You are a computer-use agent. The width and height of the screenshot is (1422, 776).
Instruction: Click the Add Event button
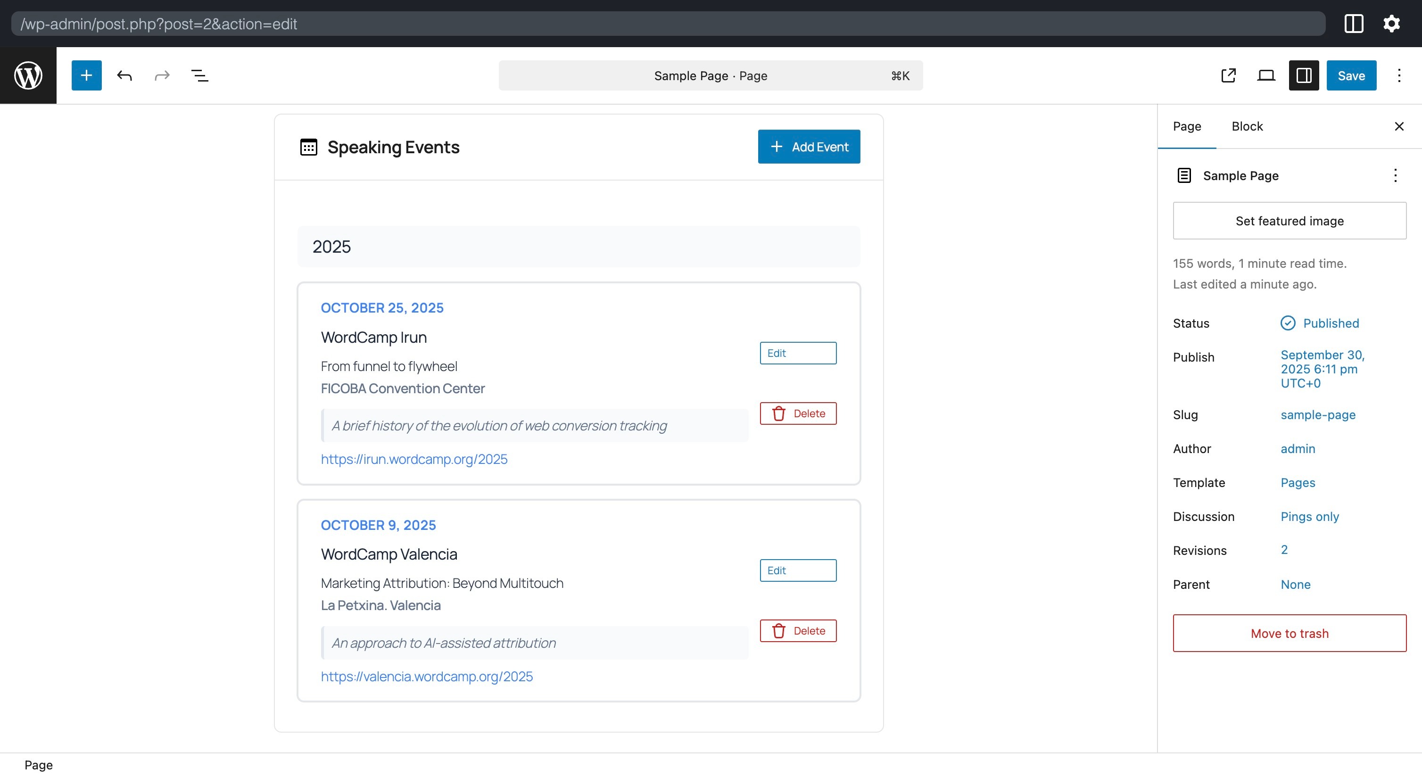point(809,147)
